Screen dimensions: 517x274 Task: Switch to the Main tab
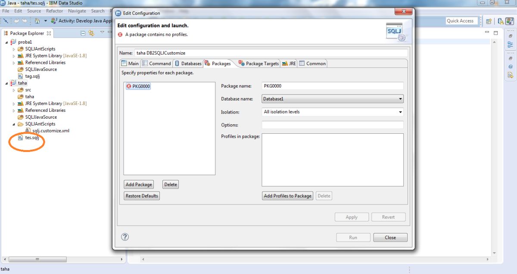[130, 63]
